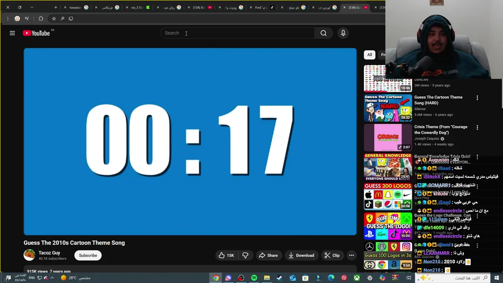Open a new browser tab
The image size is (503, 283).
55,7
